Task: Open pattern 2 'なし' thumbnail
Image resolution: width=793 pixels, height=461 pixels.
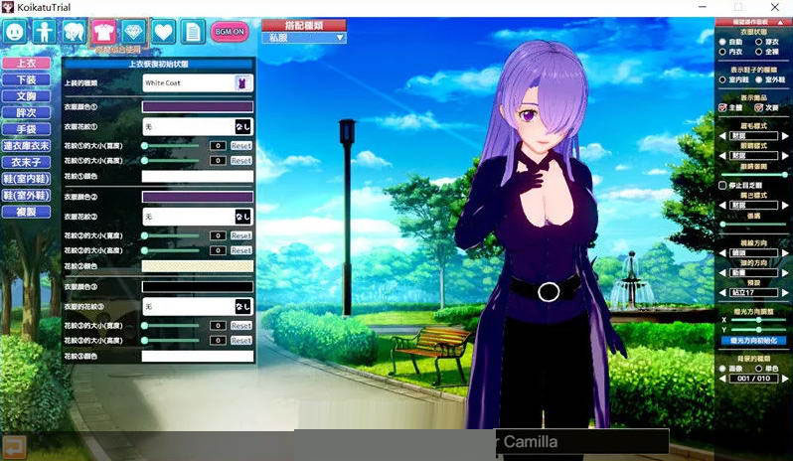Action: [243, 217]
